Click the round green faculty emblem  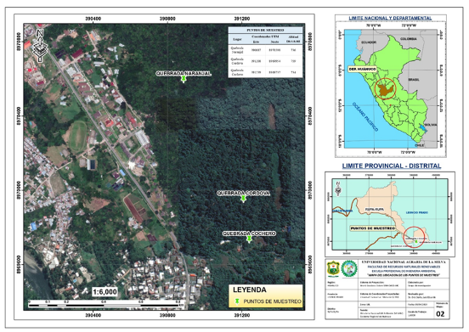click(x=349, y=268)
